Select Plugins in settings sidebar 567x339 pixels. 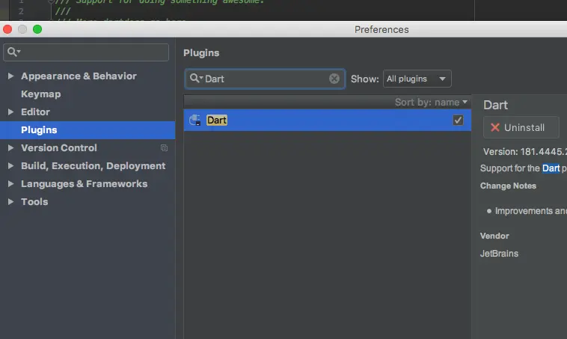tap(88, 130)
